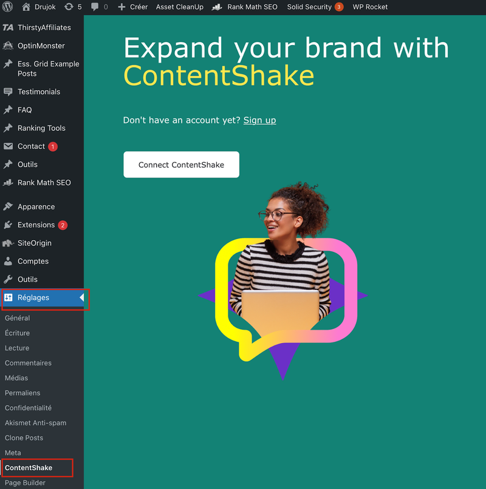Open the comments bubble icon in admin bar
Screen dimensions: 486x489
point(95,7)
